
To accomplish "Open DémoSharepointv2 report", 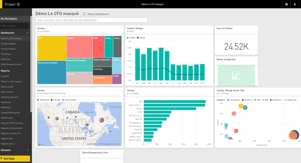I will point(10,97).
